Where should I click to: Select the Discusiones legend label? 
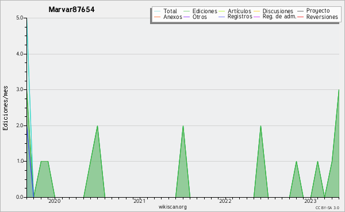click(278, 11)
